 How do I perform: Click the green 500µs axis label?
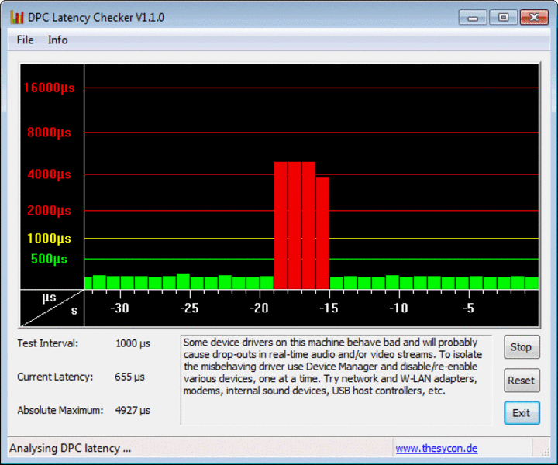pos(49,259)
